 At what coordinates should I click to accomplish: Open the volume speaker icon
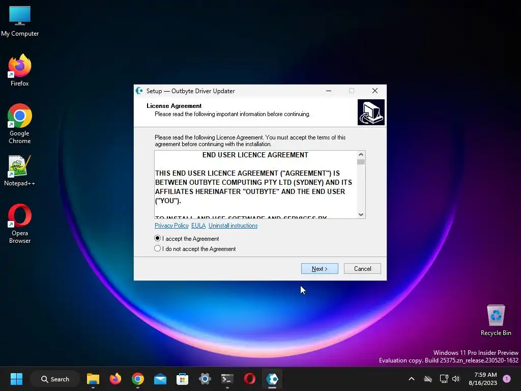[x=456, y=379]
